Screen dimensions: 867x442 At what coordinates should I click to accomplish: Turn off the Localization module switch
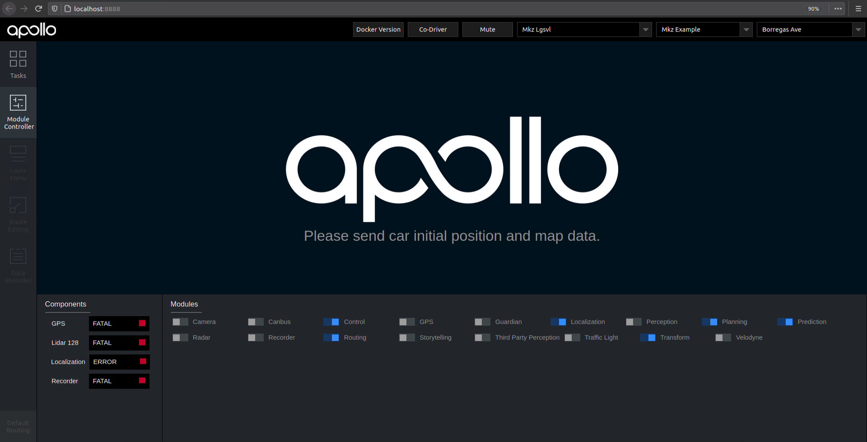(x=558, y=322)
